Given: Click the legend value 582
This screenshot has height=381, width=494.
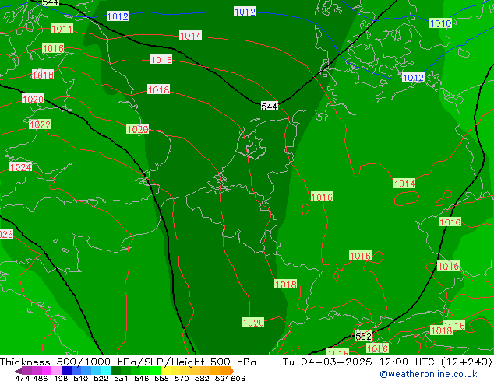Looking at the screenshot, I should click(202, 378).
